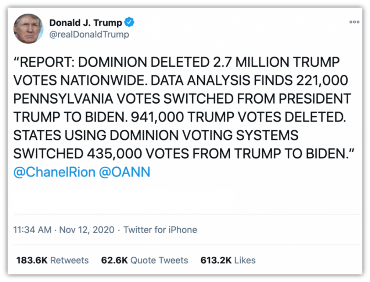View the Quote Tweets list
Image resolution: width=370 pixels, height=282 pixels.
[159, 260]
